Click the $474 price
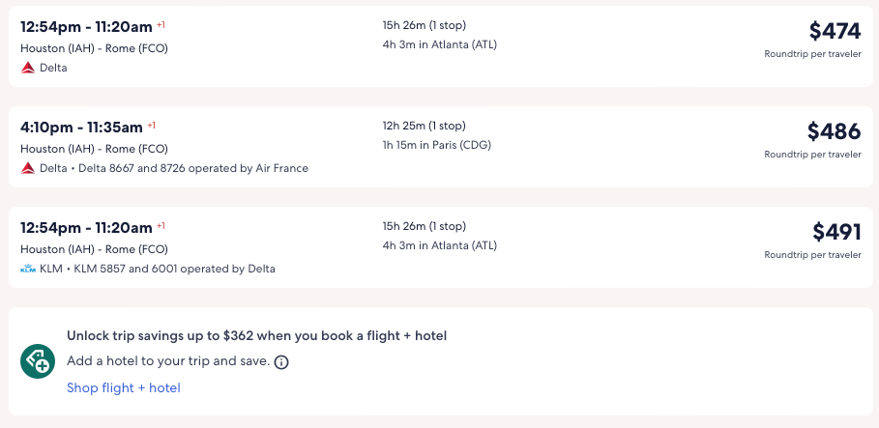879x428 pixels. tap(835, 31)
